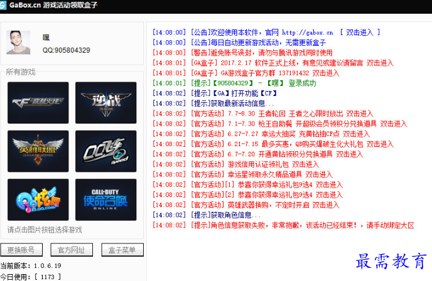The width and height of the screenshot is (432, 281).
Task: Open the QQ飞车 Speed game tile
Action: [x=105, y=151]
